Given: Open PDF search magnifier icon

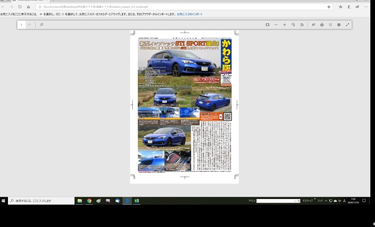Looking at the screenshot, I should (41, 25).
